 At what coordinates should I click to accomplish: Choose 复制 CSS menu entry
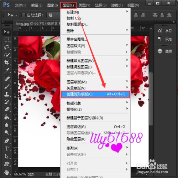pos(95,18)
